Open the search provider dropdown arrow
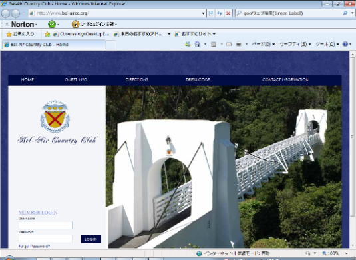Viewport: 356px width, 260px height. coord(353,13)
